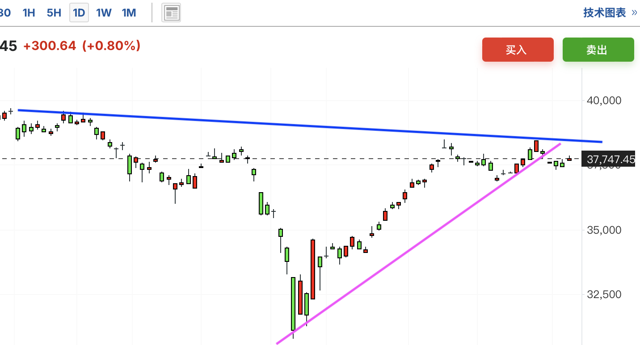Click the partially visible 30 timeframe

5,13
